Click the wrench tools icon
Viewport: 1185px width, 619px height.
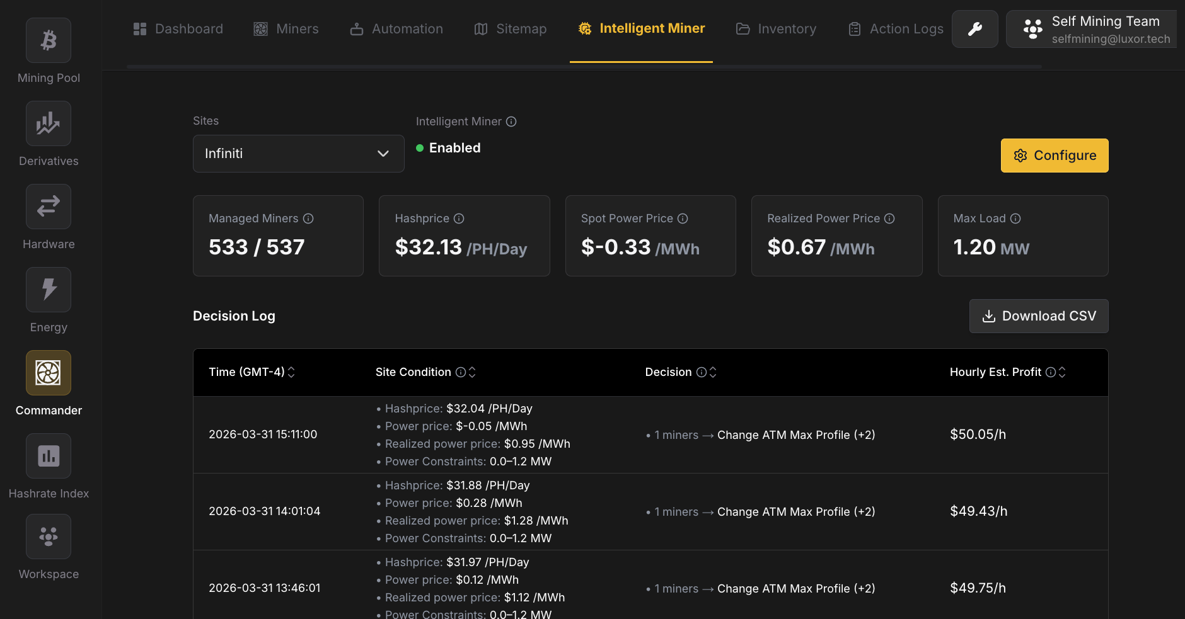[x=974, y=28]
